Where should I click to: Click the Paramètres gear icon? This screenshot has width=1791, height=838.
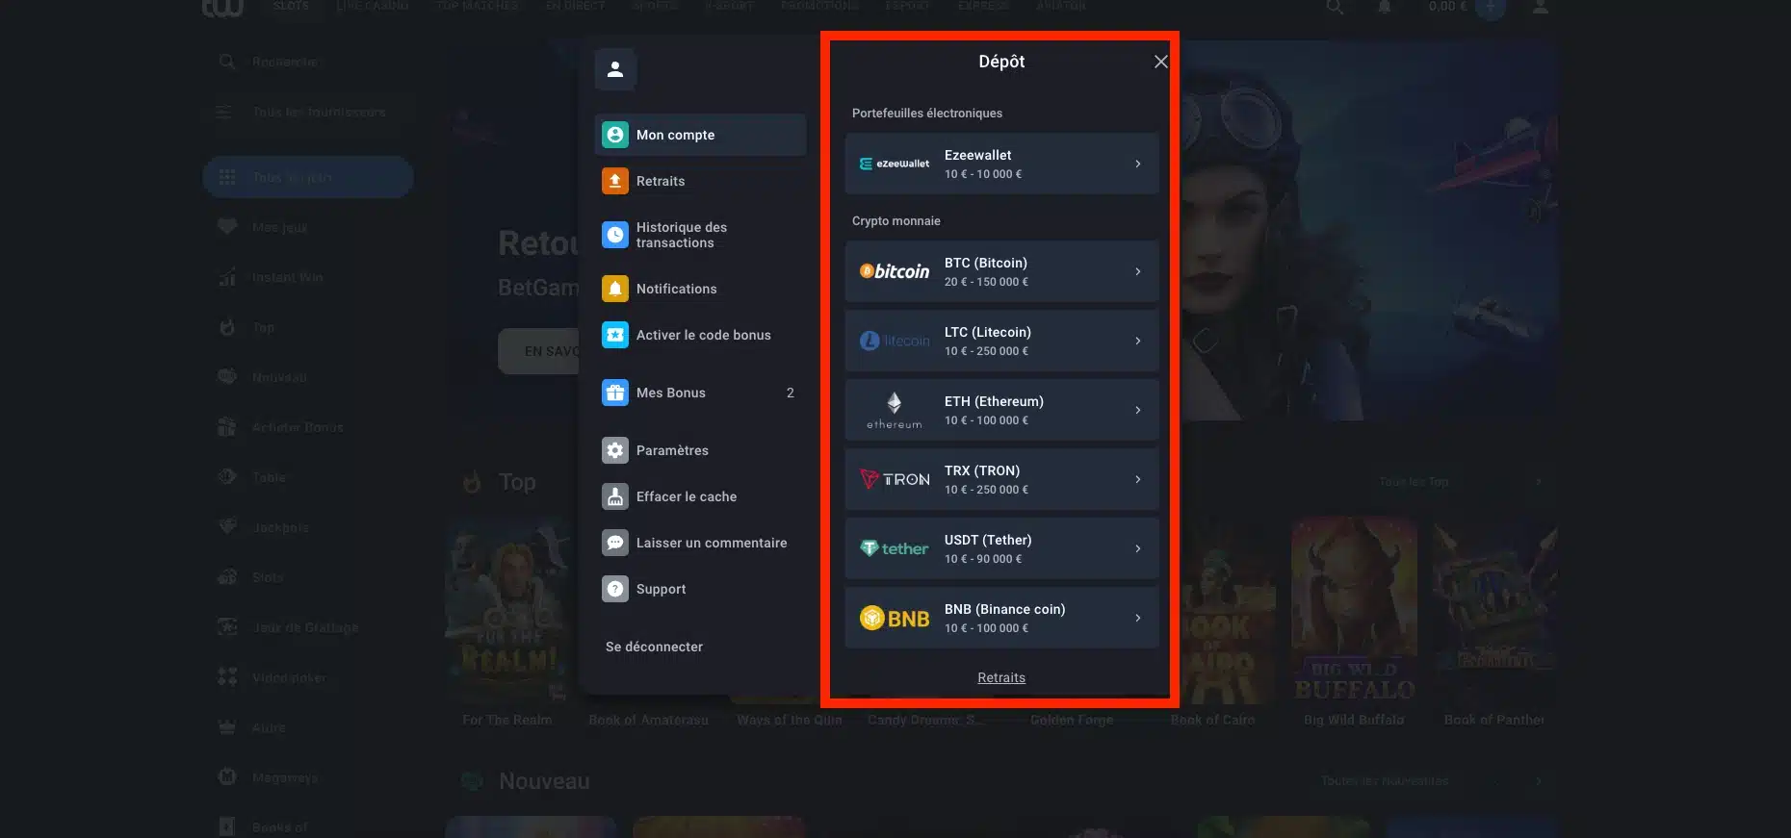tap(615, 450)
